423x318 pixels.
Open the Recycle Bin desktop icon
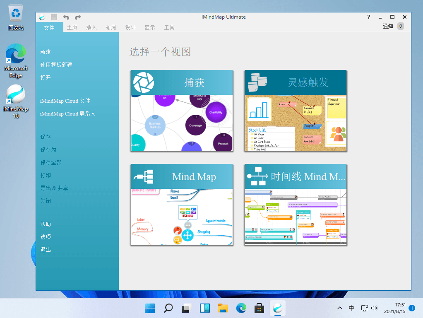(x=16, y=17)
